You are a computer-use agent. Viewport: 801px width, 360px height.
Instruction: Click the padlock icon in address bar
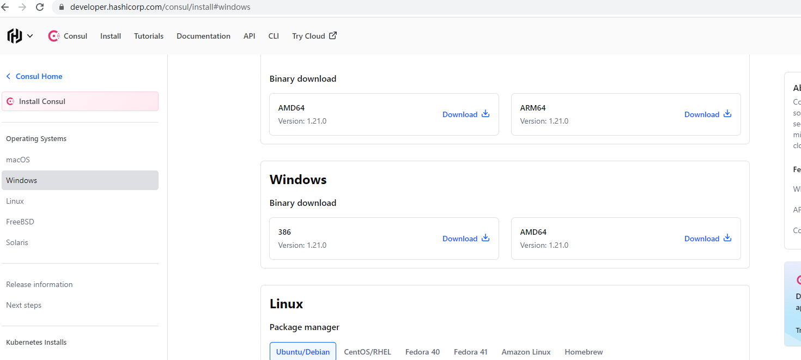[61, 8]
